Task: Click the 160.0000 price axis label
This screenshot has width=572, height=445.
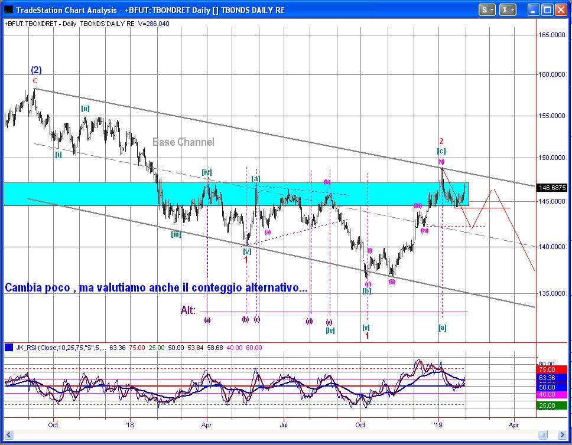Action: pyautogui.click(x=552, y=74)
